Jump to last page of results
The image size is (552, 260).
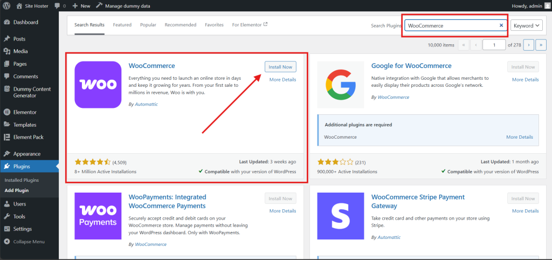[x=540, y=45]
